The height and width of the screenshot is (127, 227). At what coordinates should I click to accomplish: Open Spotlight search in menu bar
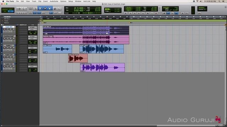220,1
